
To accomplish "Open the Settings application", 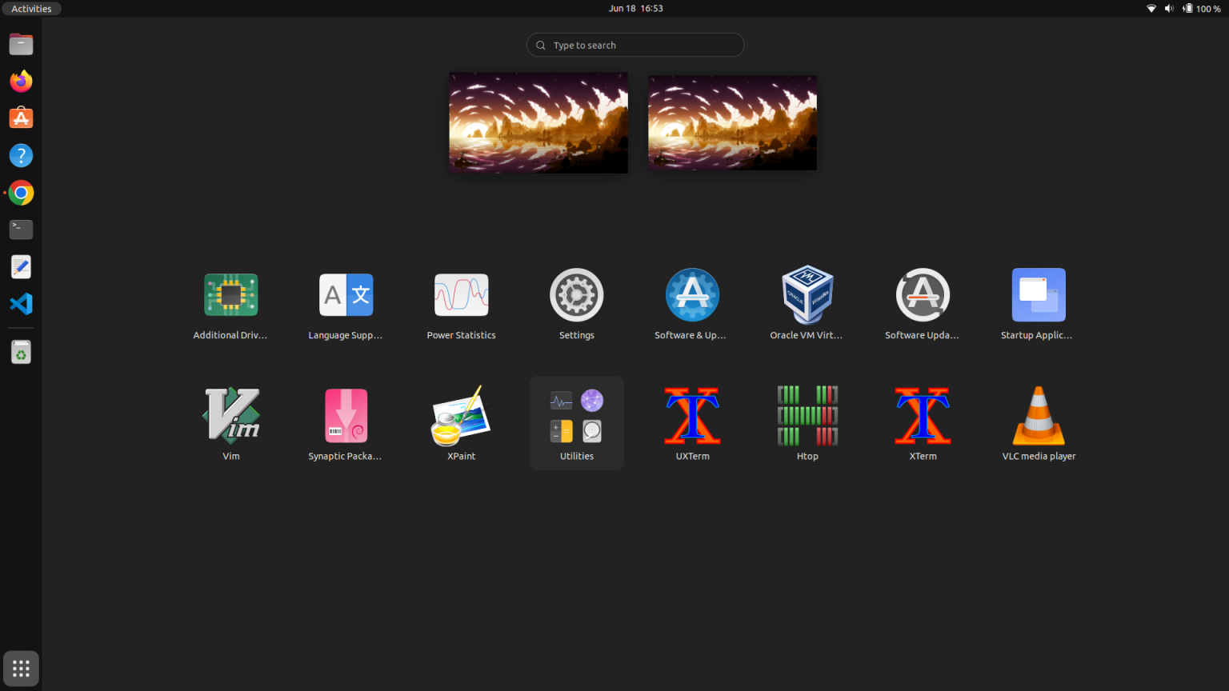I will coord(576,294).
